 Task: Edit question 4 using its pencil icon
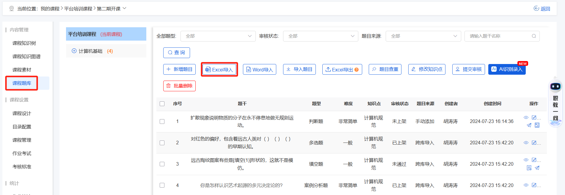(x=534, y=185)
